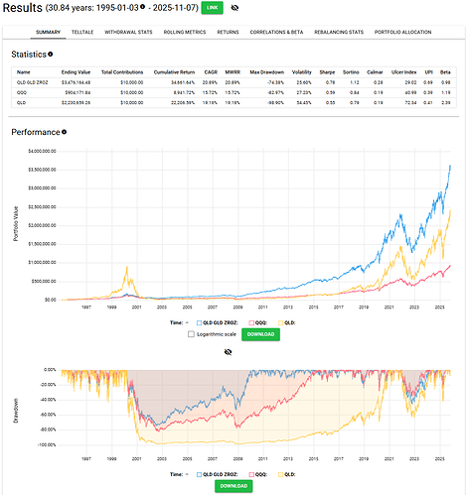Click the Calmar column header
Image resolution: width=468 pixels, height=495 pixels.
pyautogui.click(x=375, y=72)
